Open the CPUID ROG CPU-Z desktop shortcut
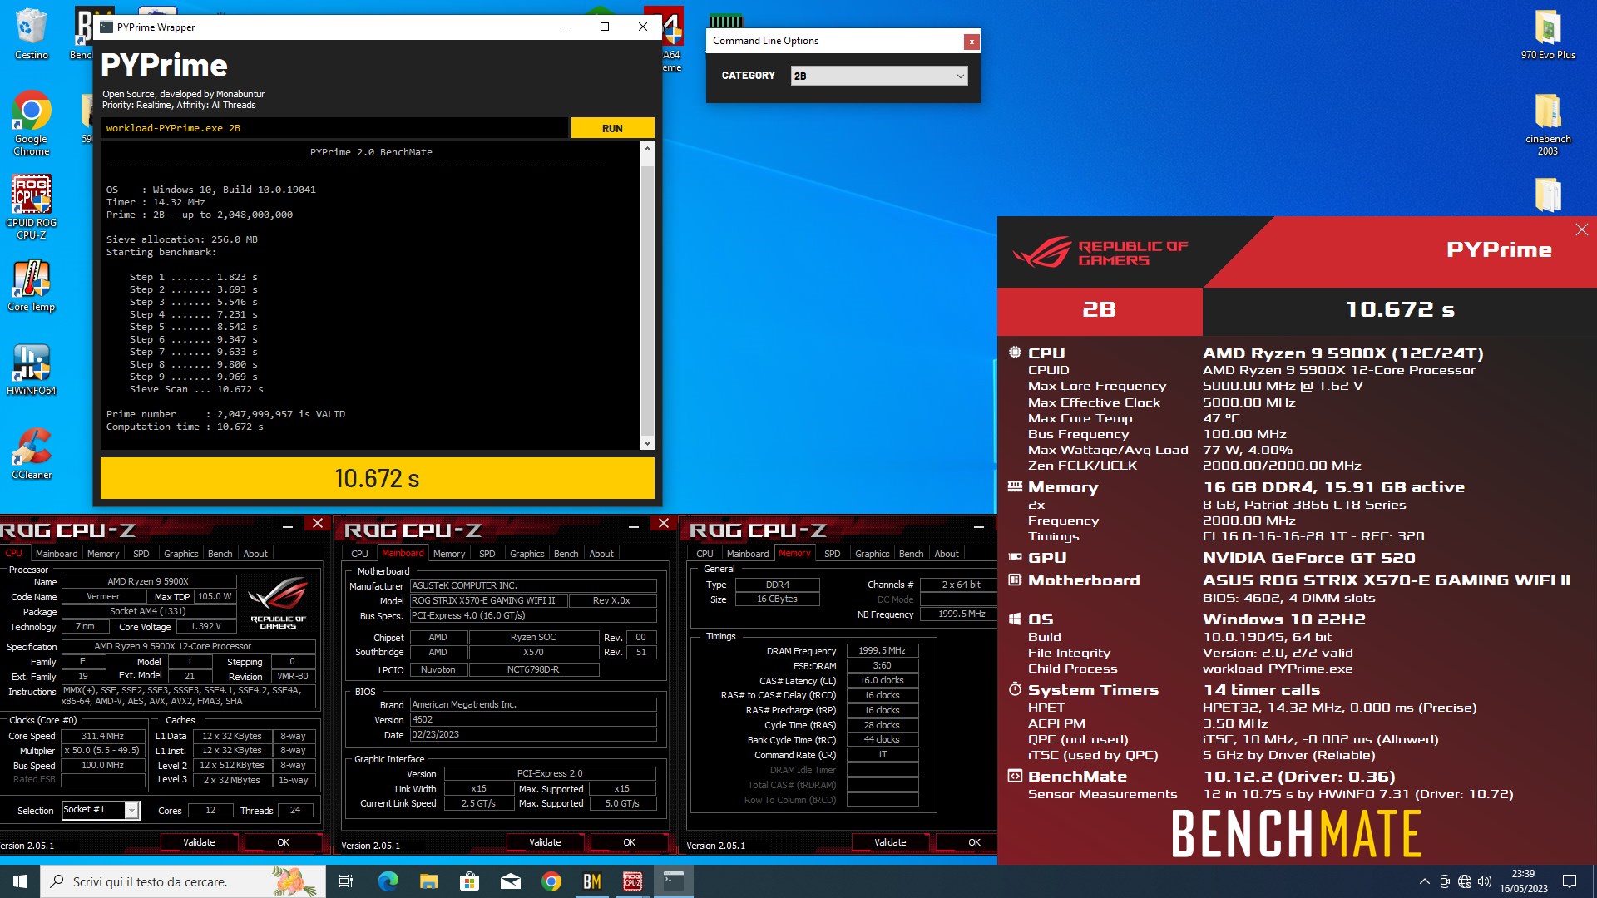 point(32,207)
